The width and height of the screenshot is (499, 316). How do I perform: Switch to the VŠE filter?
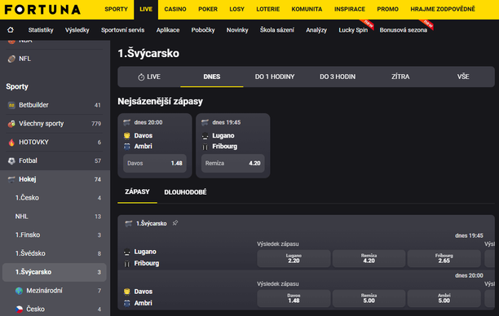[x=463, y=77]
